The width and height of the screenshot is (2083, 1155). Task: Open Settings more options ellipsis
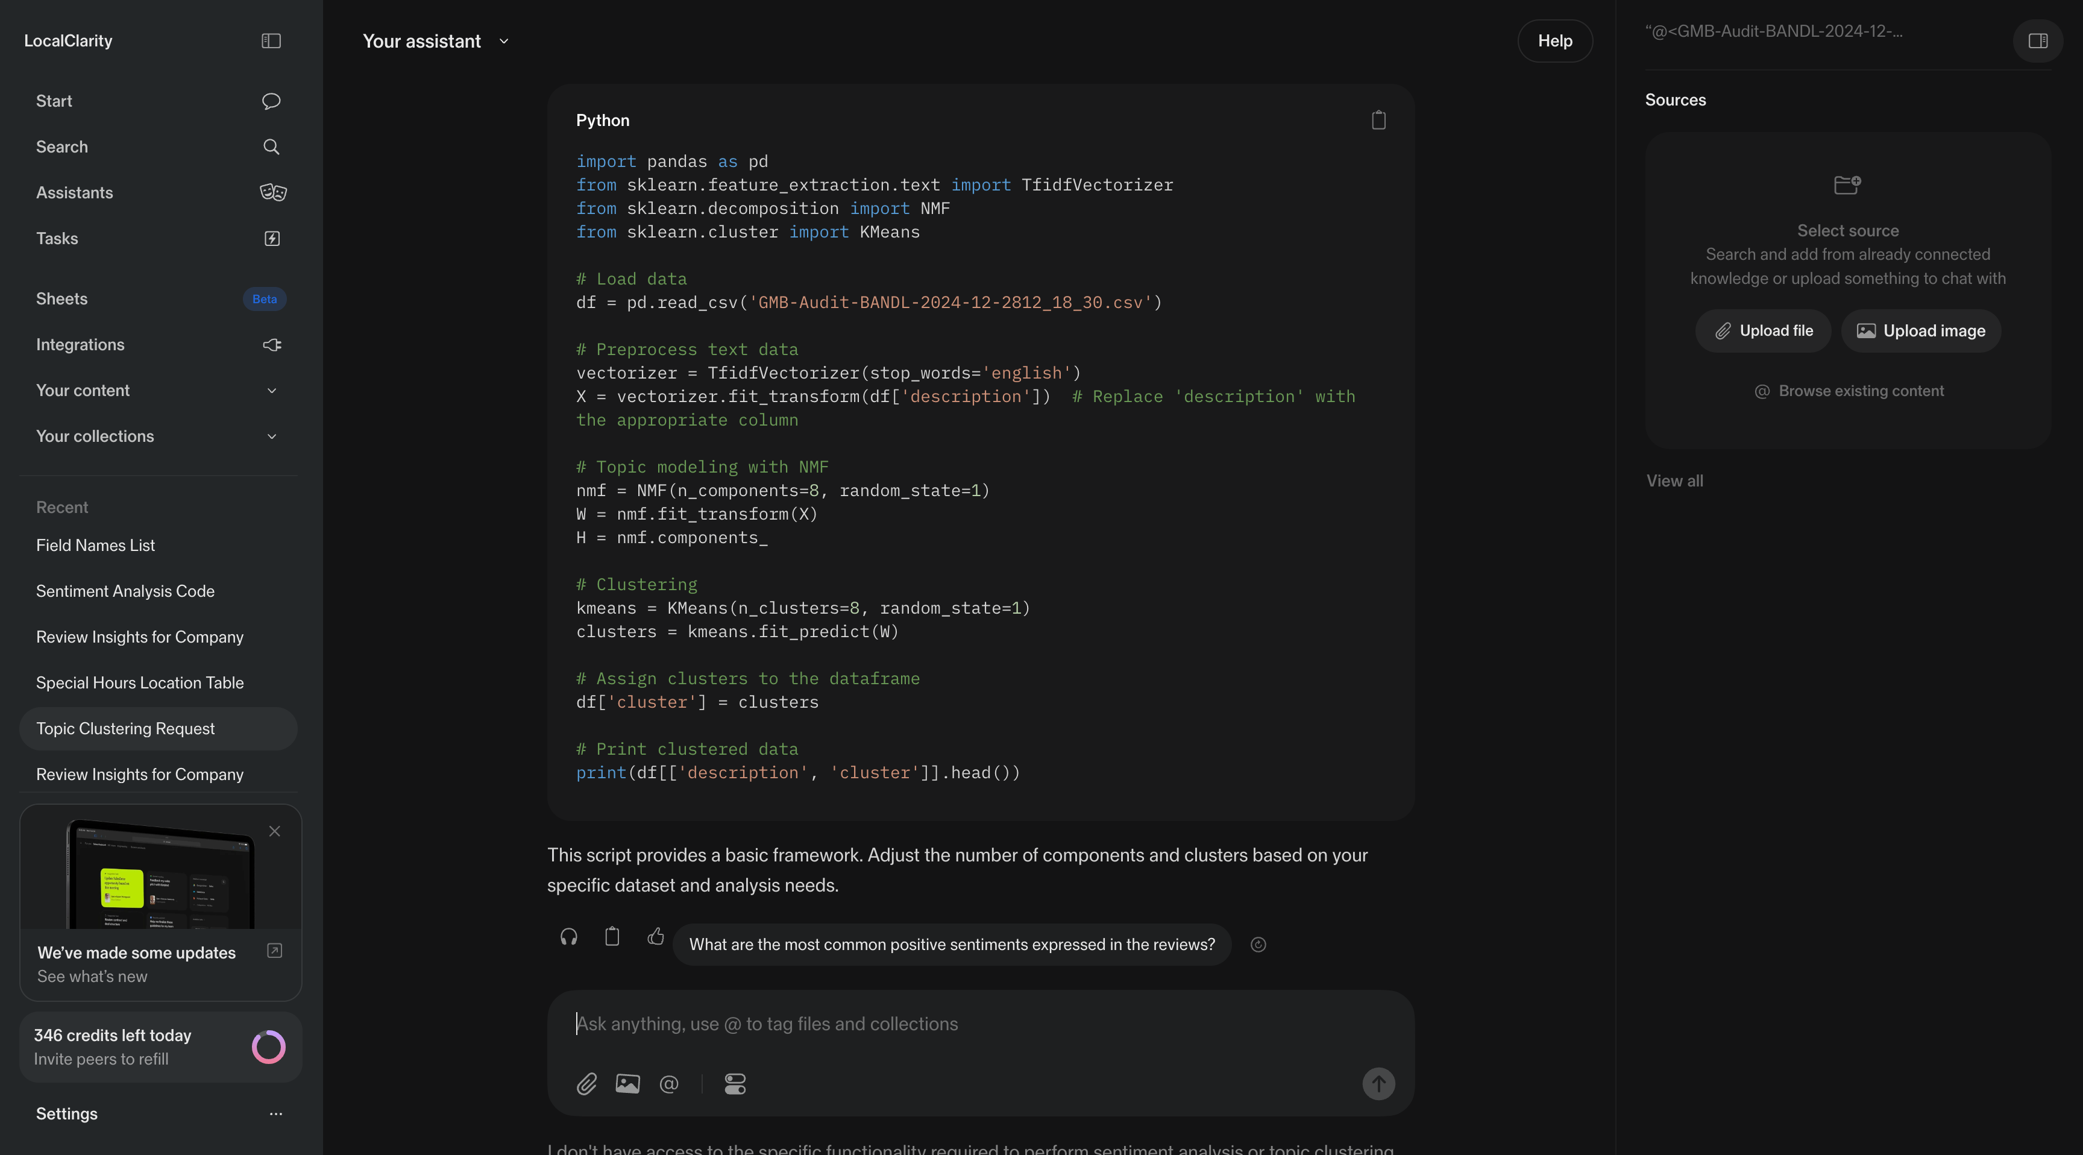tap(275, 1114)
